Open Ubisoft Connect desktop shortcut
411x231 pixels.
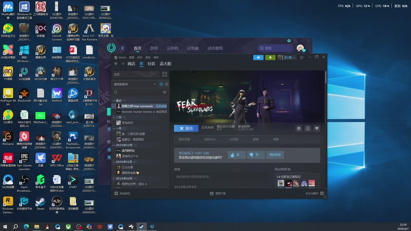coord(57,32)
